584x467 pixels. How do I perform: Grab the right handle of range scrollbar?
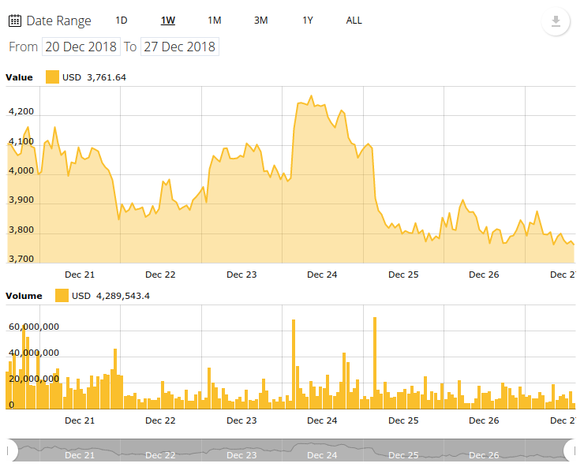tap(570, 450)
